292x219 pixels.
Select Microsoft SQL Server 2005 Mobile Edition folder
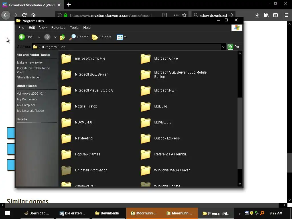[146, 75]
